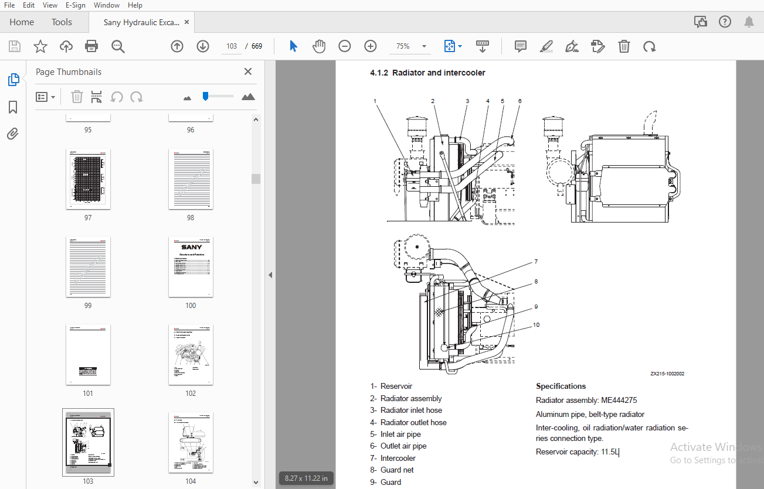Open the Sign document pen icon
Viewport: 764px width, 489px height.
point(572,46)
